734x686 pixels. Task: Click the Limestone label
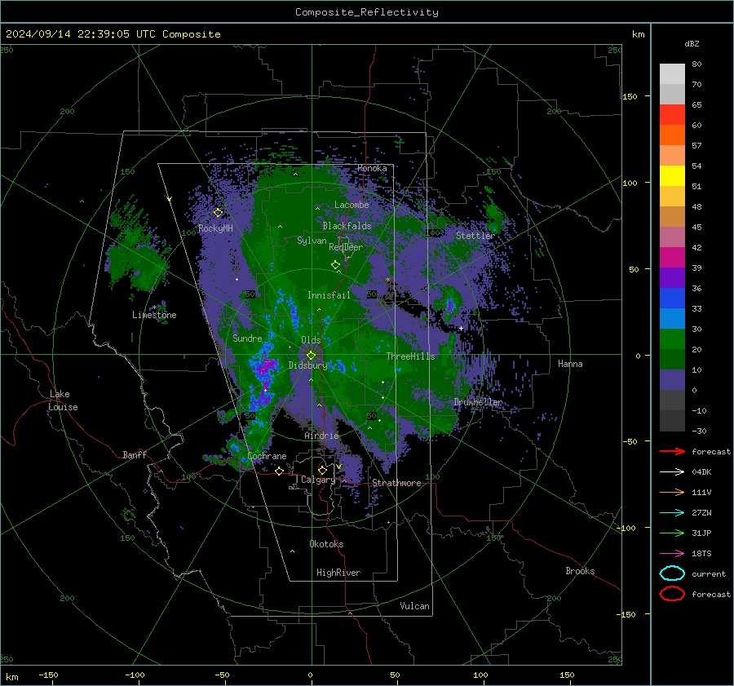154,315
